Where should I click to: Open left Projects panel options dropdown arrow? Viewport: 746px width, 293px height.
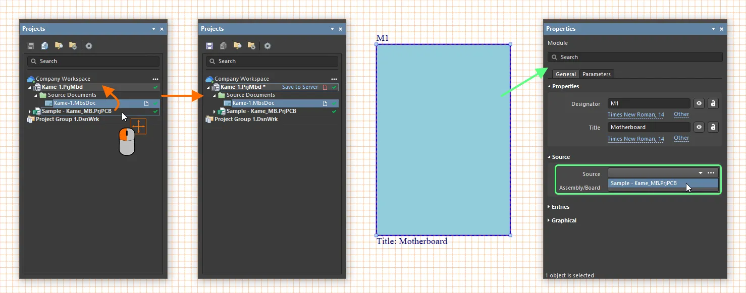154,29
